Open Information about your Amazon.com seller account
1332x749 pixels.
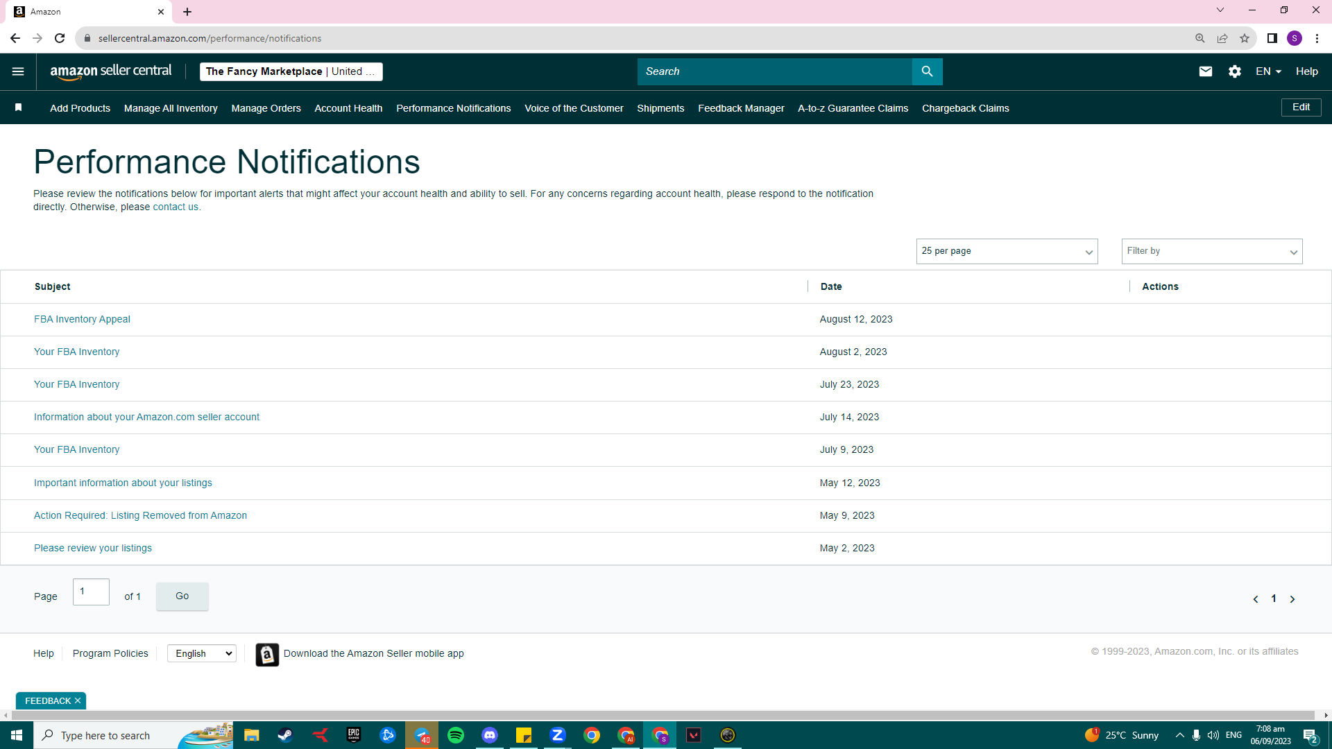pos(146,417)
